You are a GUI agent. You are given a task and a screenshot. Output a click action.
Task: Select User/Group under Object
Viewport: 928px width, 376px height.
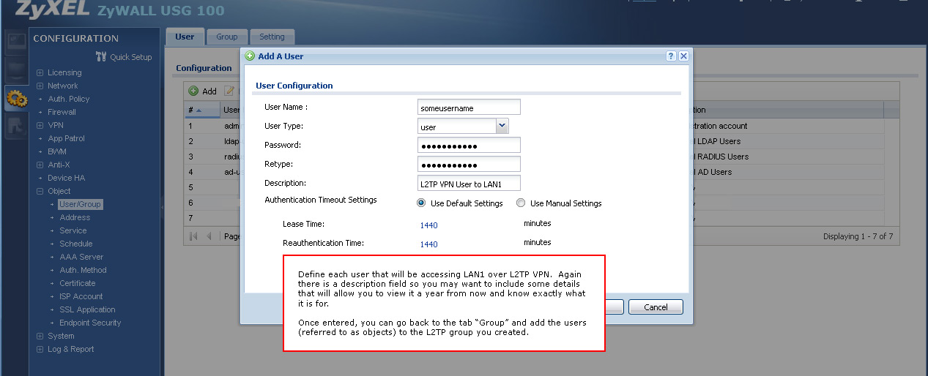[x=81, y=204]
